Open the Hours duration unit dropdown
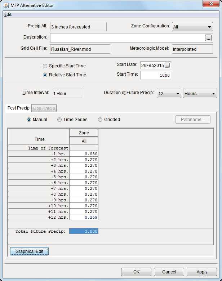 (200, 94)
